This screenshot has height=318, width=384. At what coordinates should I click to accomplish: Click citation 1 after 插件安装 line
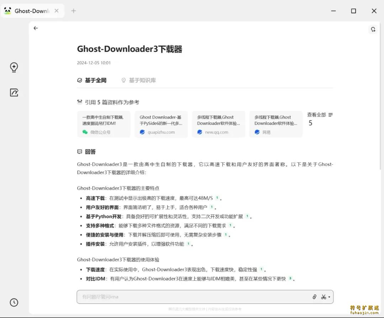[x=188, y=244]
